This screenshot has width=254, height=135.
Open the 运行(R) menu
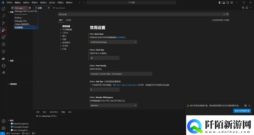click(52, 3)
